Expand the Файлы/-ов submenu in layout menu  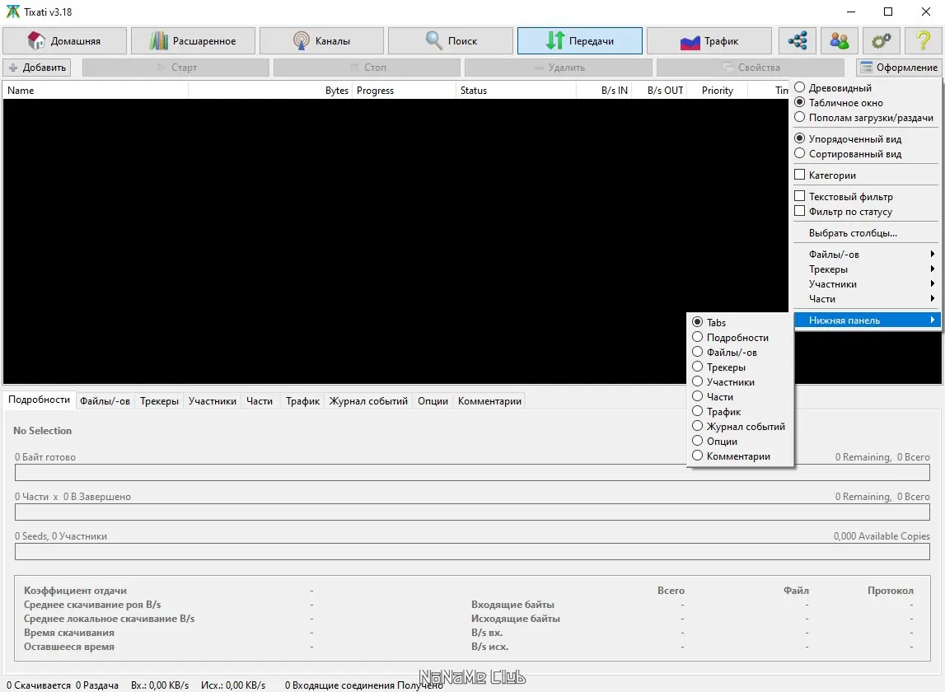click(x=865, y=255)
